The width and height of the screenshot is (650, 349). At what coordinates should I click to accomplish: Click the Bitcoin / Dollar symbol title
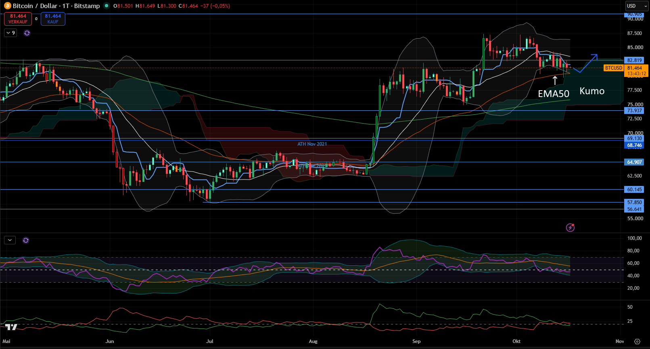point(56,6)
